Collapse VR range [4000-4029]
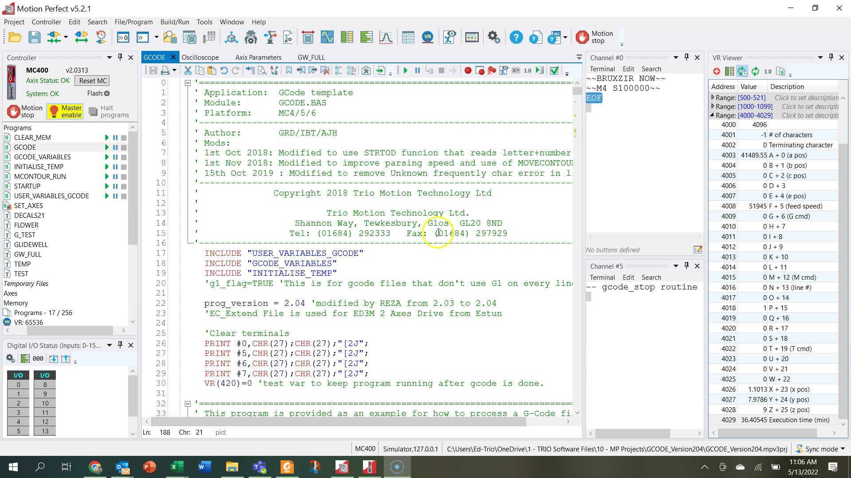The image size is (851, 478). pos(712,115)
